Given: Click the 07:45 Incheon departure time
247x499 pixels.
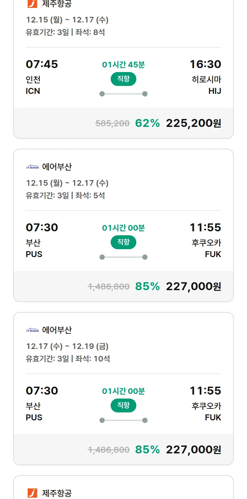Looking at the screenshot, I should tap(42, 64).
